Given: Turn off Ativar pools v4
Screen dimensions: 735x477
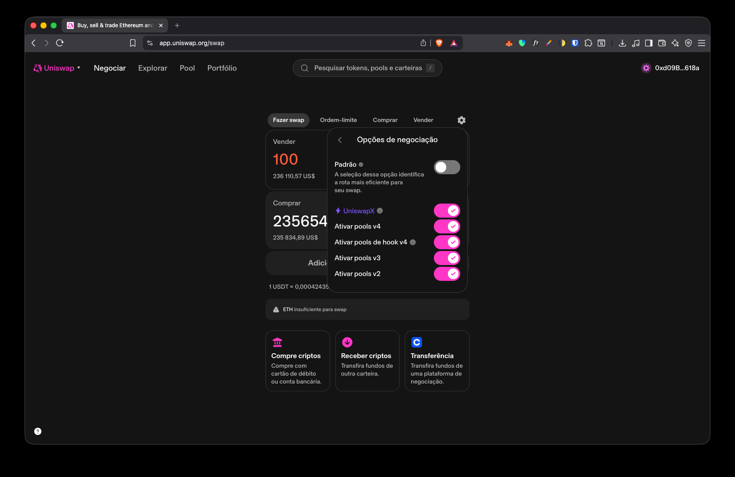Looking at the screenshot, I should pos(447,226).
